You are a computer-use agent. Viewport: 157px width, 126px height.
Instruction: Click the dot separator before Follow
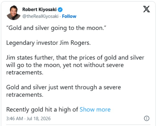click(60, 16)
